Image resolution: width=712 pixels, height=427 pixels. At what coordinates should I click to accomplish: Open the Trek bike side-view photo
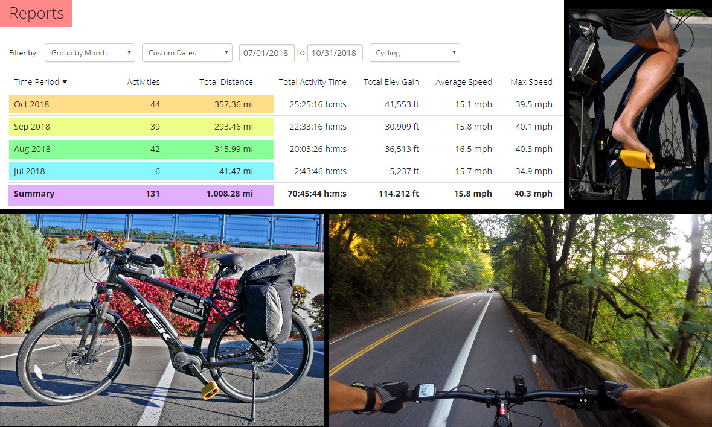(x=162, y=320)
